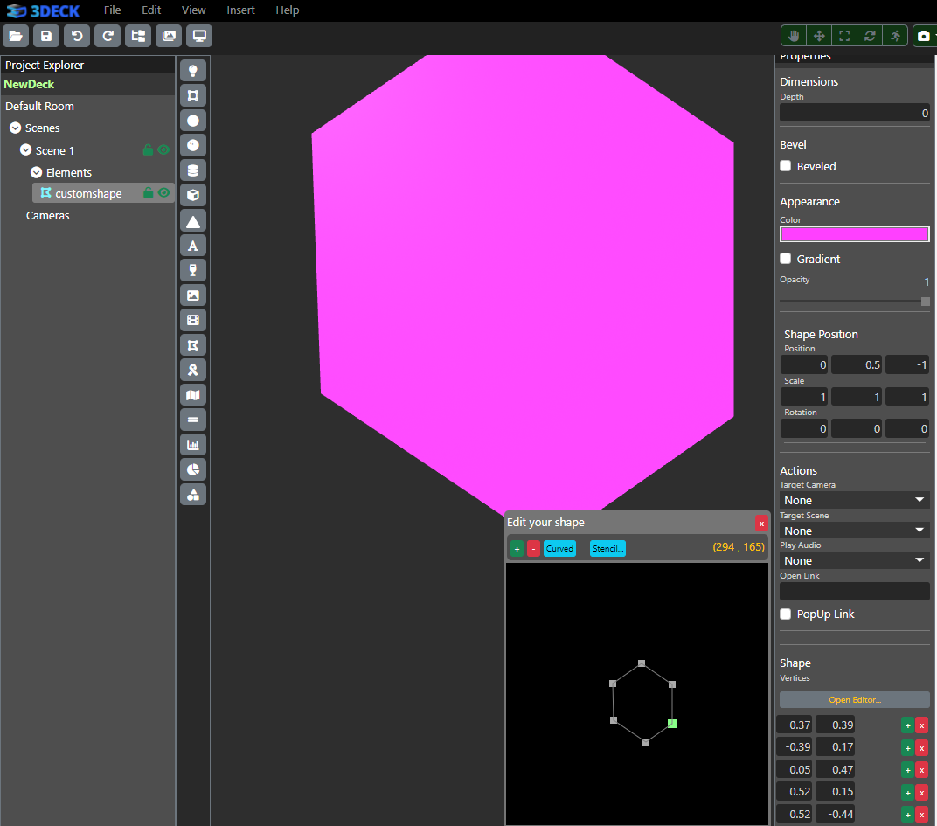937x826 pixels.
Task: Select the hand pan tool
Action: click(x=794, y=36)
